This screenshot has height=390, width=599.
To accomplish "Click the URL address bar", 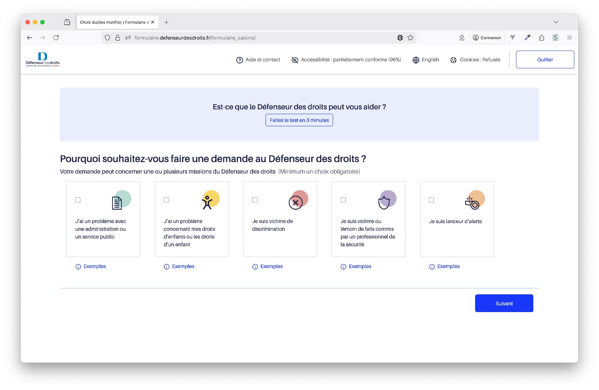I will (x=258, y=38).
